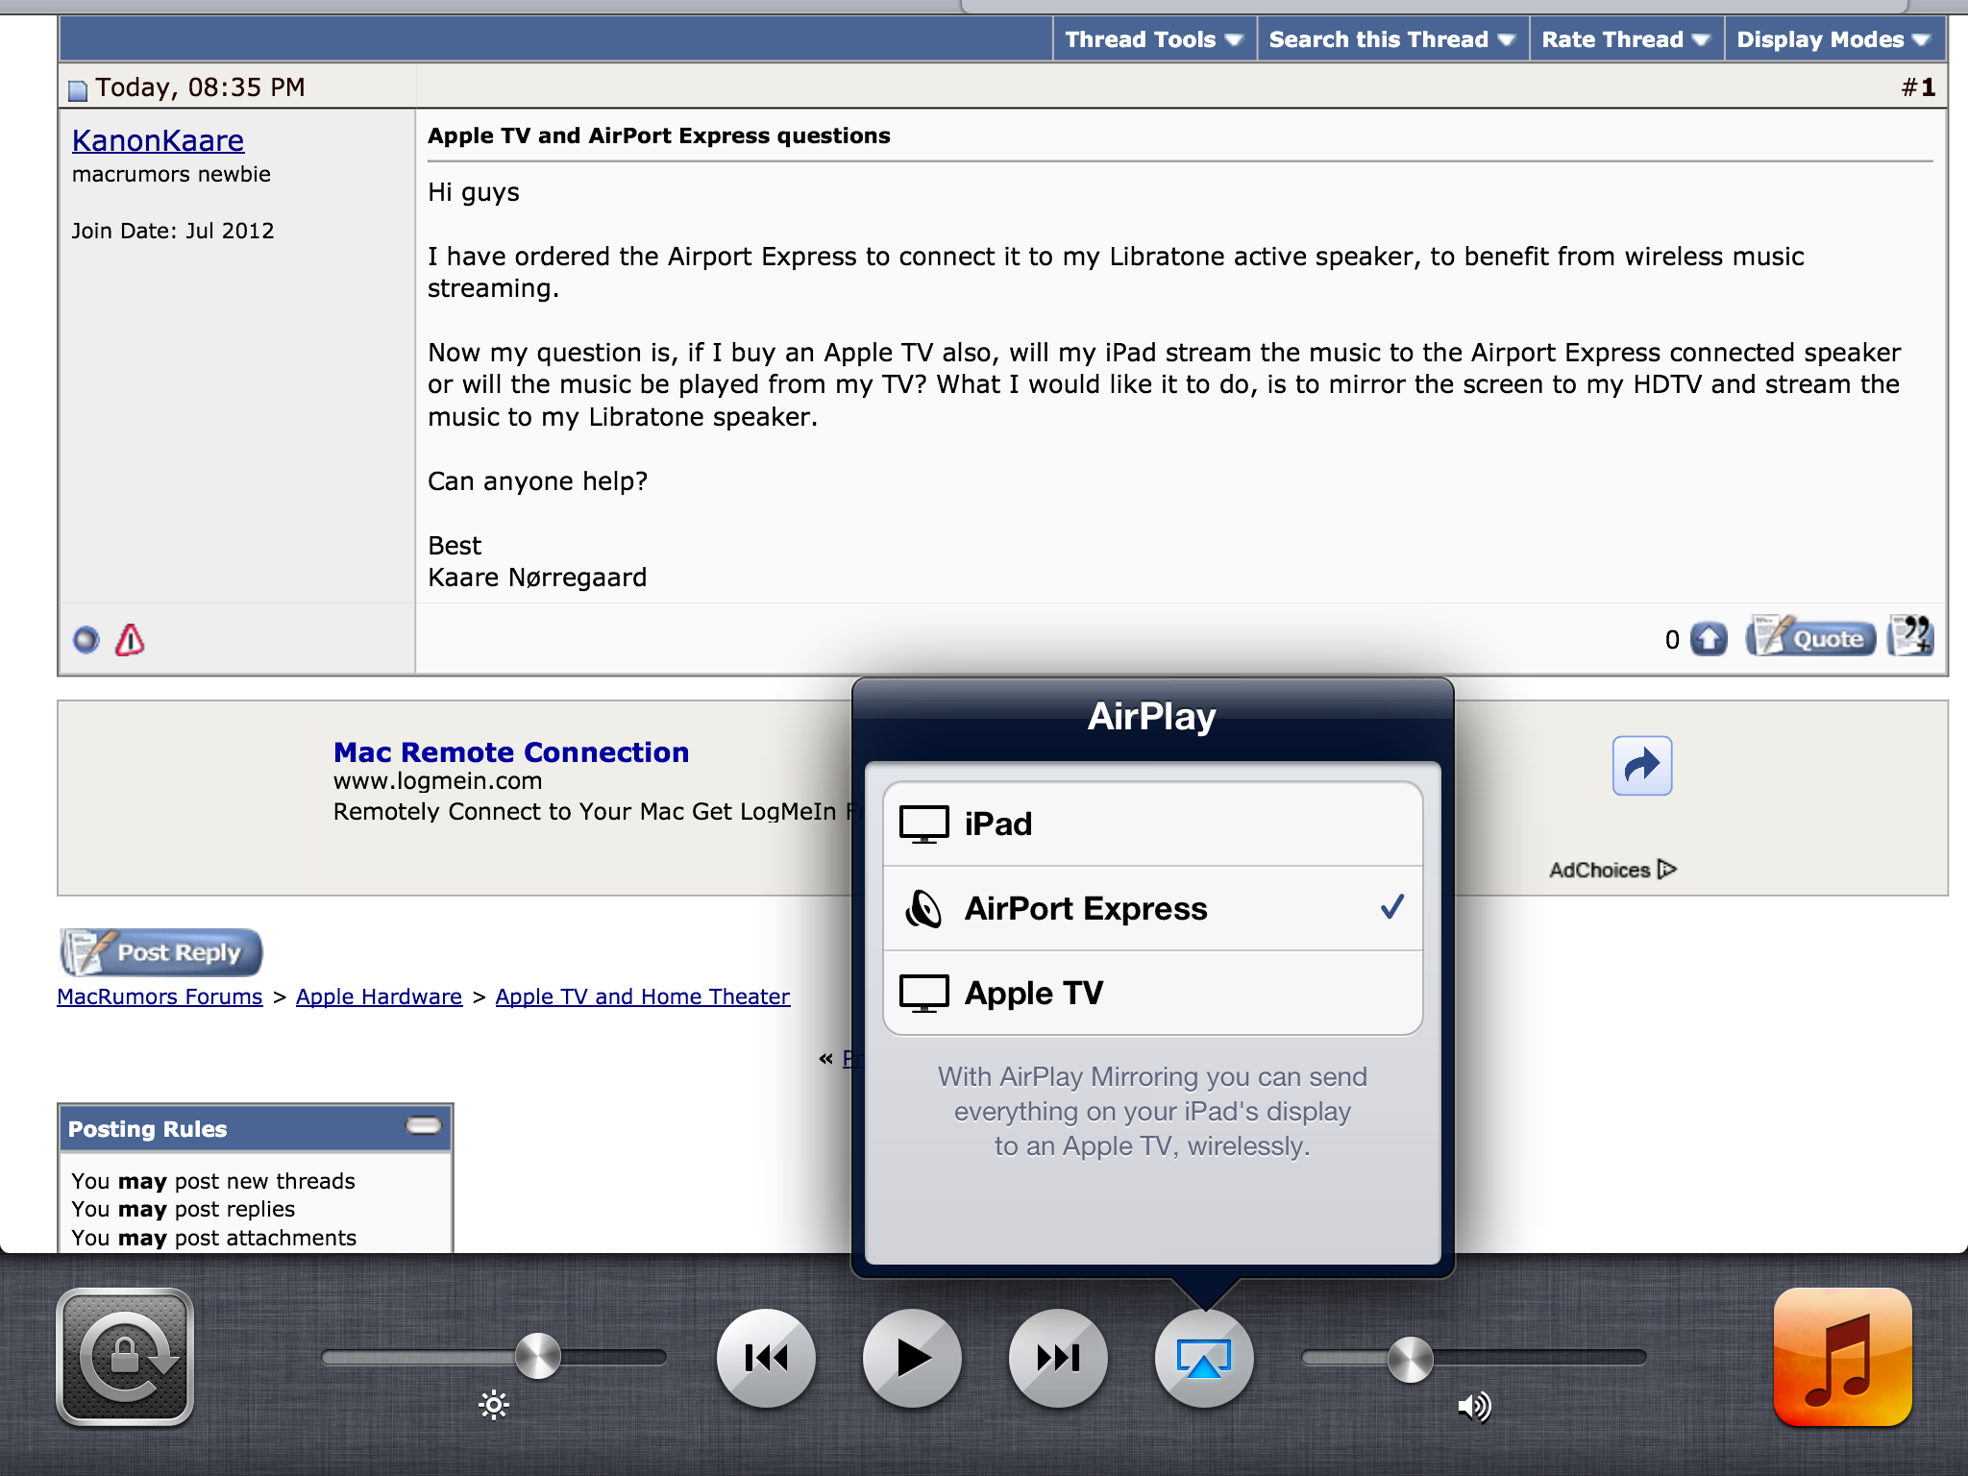This screenshot has height=1476, width=1968.
Task: Click the multi-quote icon
Action: [1910, 636]
